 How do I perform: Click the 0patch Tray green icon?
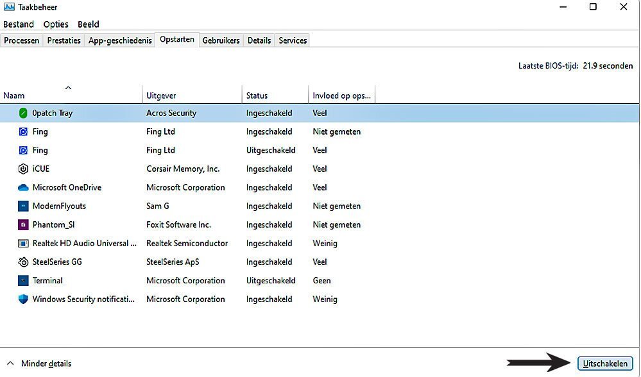[x=23, y=113]
